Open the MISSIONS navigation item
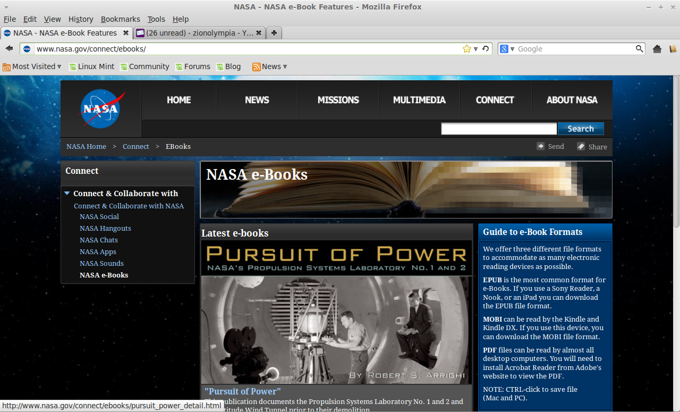680x412 pixels. 338,100
